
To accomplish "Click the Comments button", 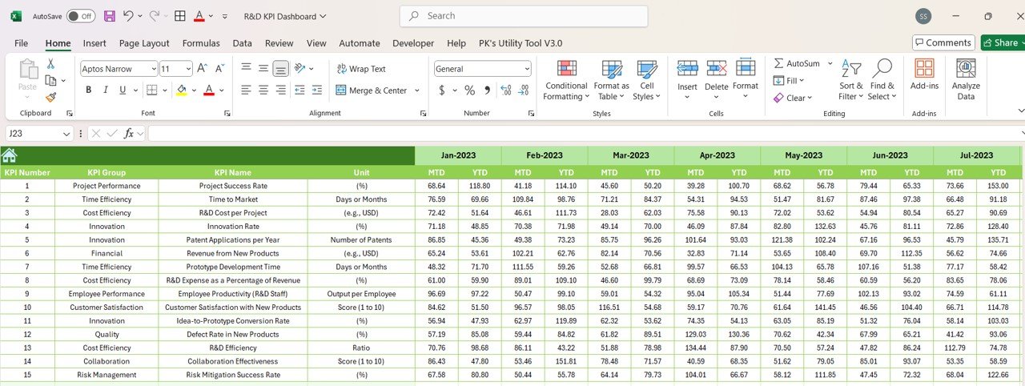I will point(943,42).
